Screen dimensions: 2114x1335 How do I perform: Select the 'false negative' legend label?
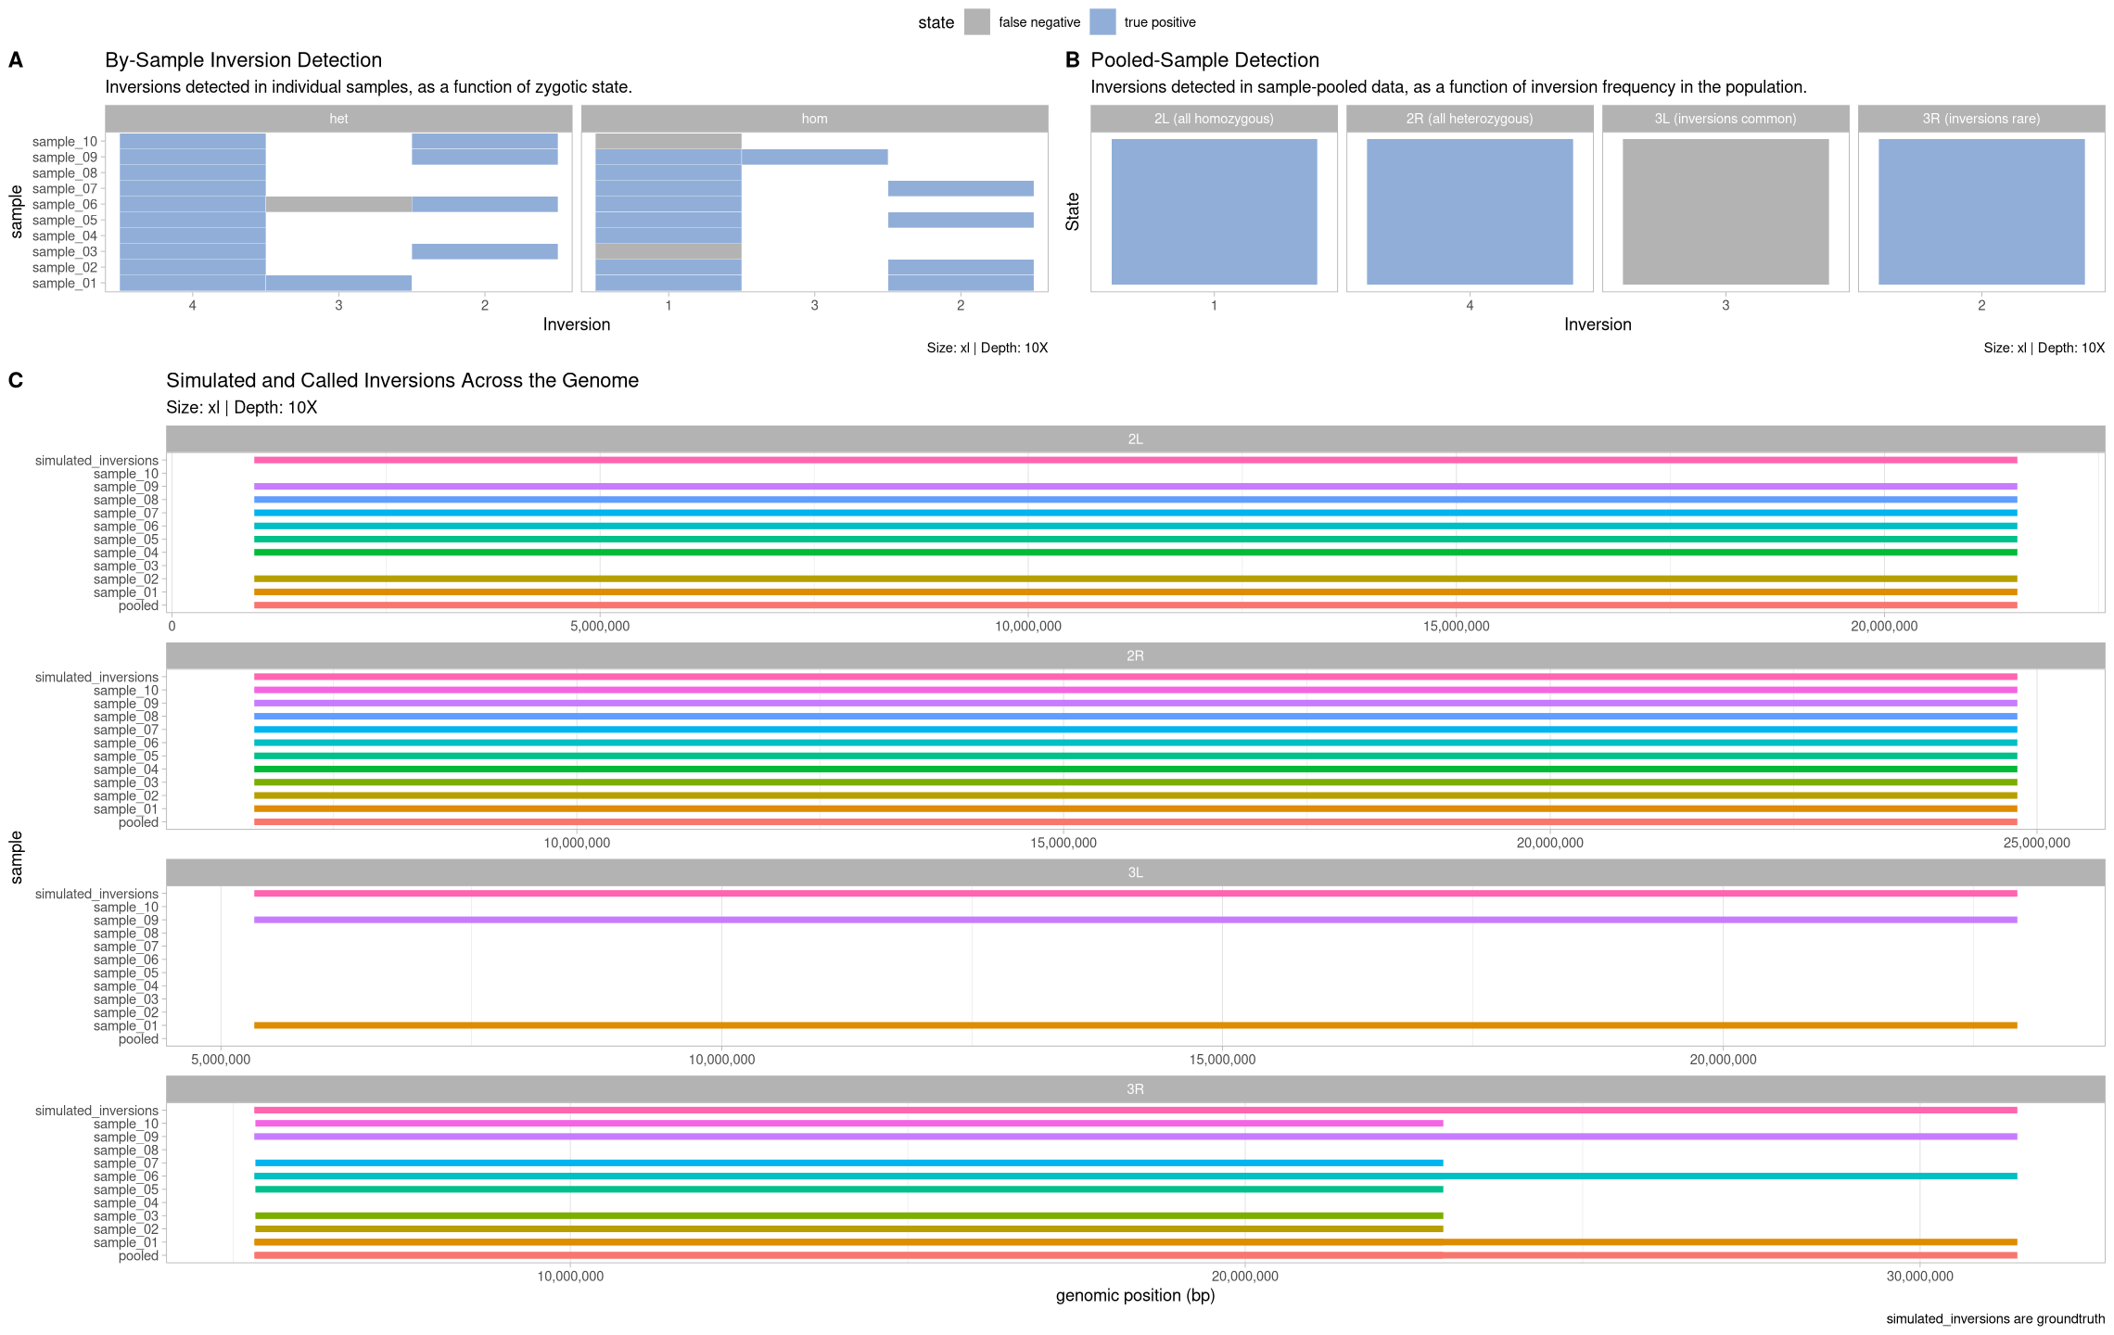click(x=1039, y=22)
